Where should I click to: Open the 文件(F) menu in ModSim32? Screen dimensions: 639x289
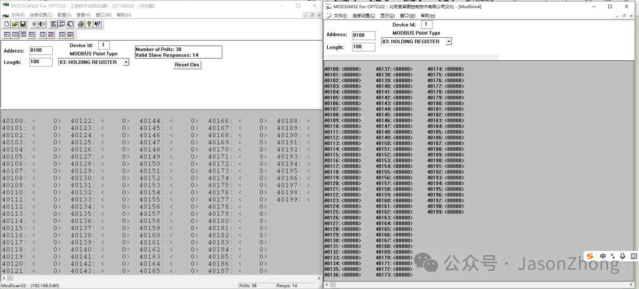click(340, 16)
